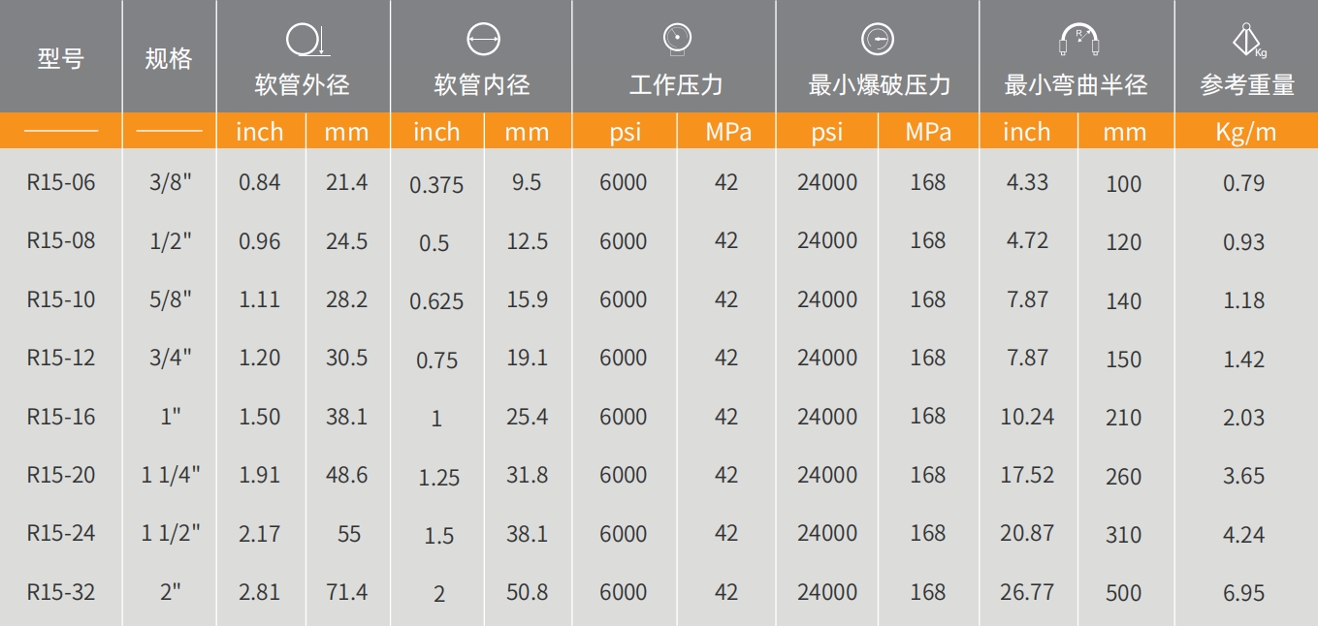The width and height of the screenshot is (1318, 626).
Task: Click the 26.77 bend radius cell
Action: click(x=1026, y=591)
